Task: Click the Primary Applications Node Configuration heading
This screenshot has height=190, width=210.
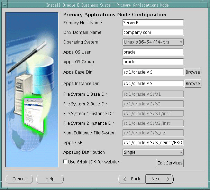Action: [115, 15]
